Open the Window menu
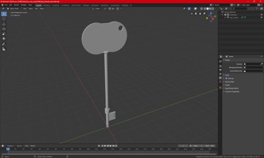The width and height of the screenshot is (264, 158). (23, 5)
